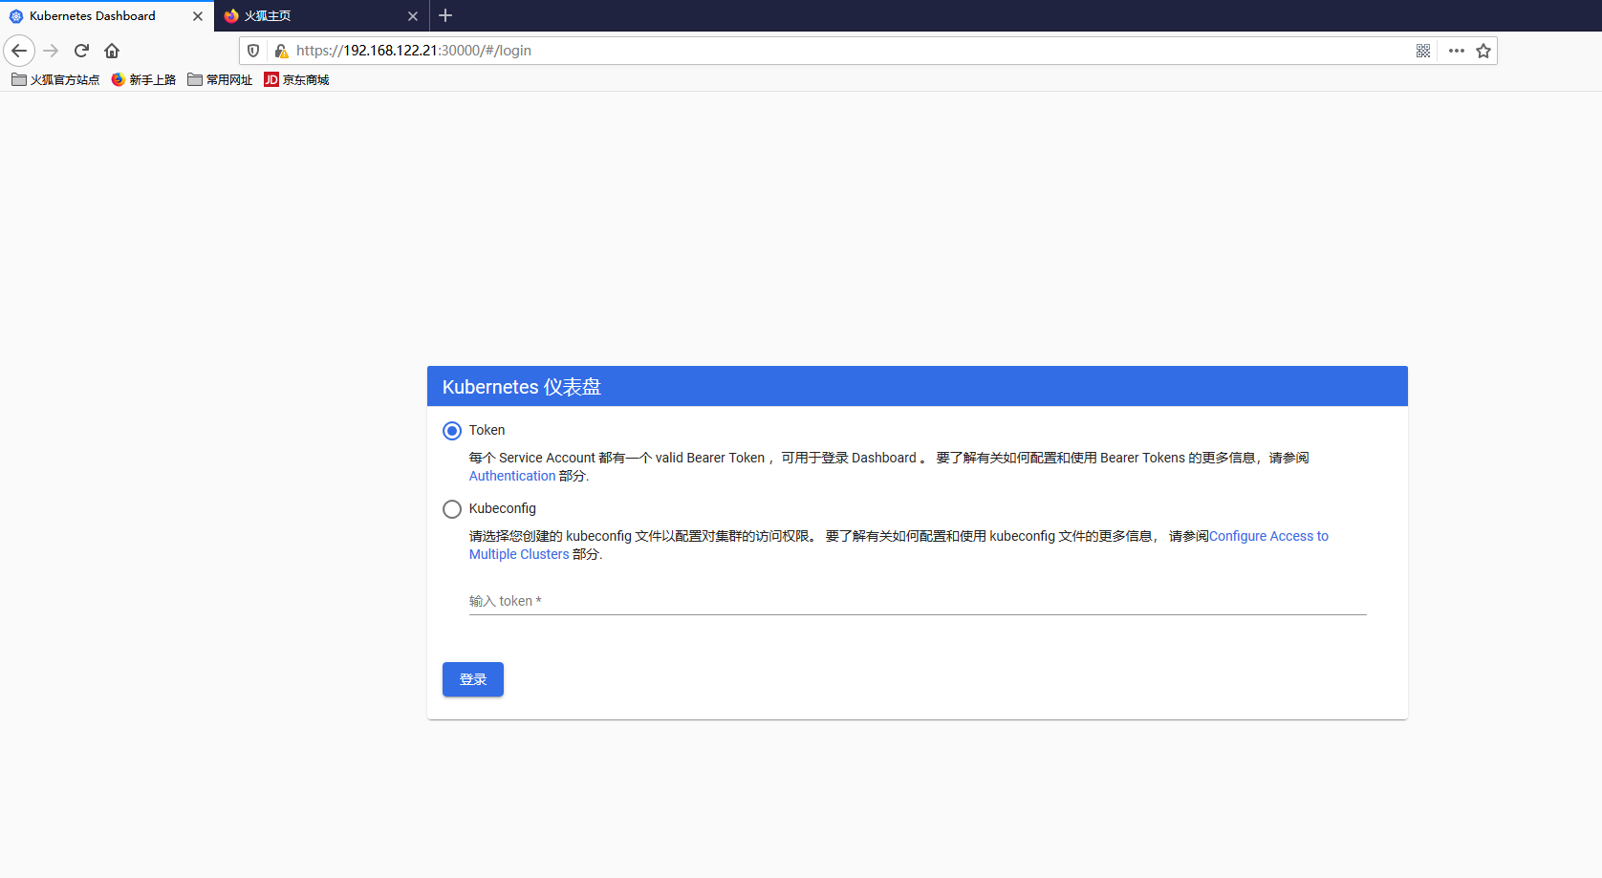Click the Kubernetes 仪表盘 header title
Viewport: 1602px width, 878px height.
(x=522, y=387)
